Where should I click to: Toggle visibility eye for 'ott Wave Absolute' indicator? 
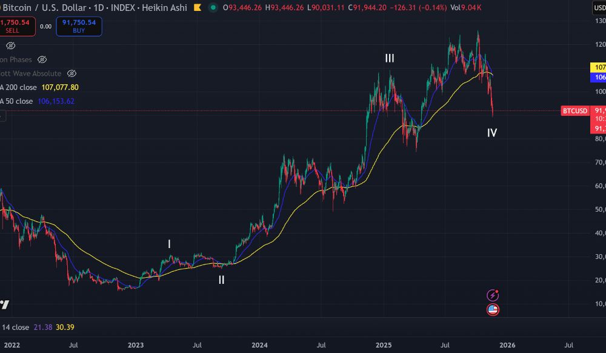[x=72, y=73]
